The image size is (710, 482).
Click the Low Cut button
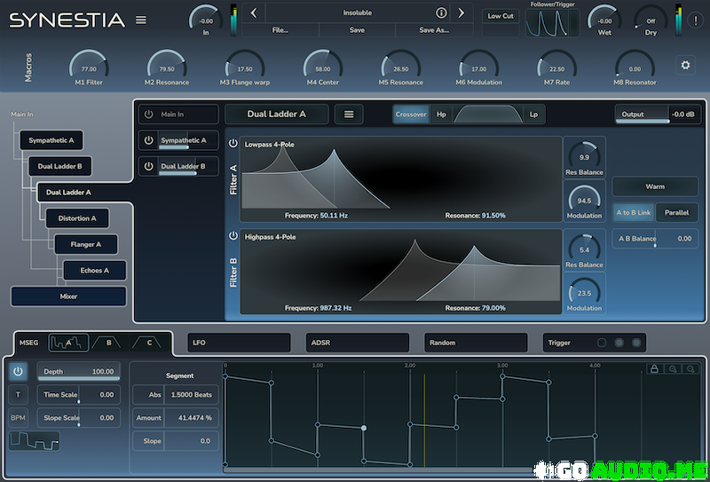tap(501, 16)
